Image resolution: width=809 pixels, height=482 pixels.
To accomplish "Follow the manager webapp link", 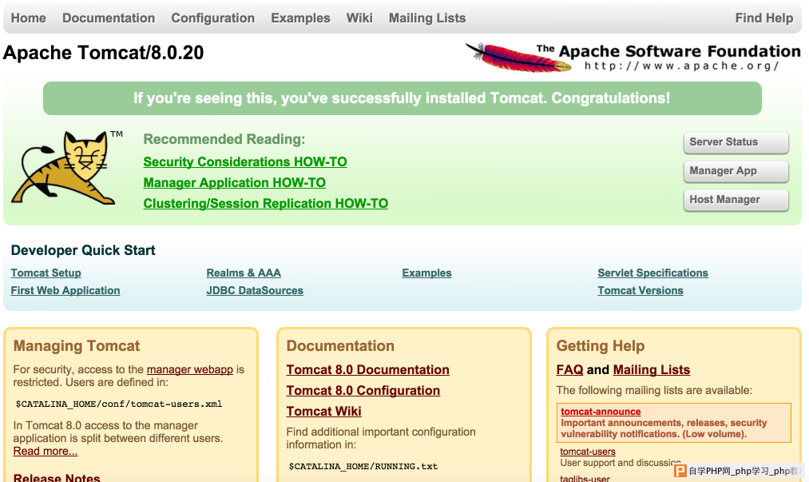I will point(190,369).
